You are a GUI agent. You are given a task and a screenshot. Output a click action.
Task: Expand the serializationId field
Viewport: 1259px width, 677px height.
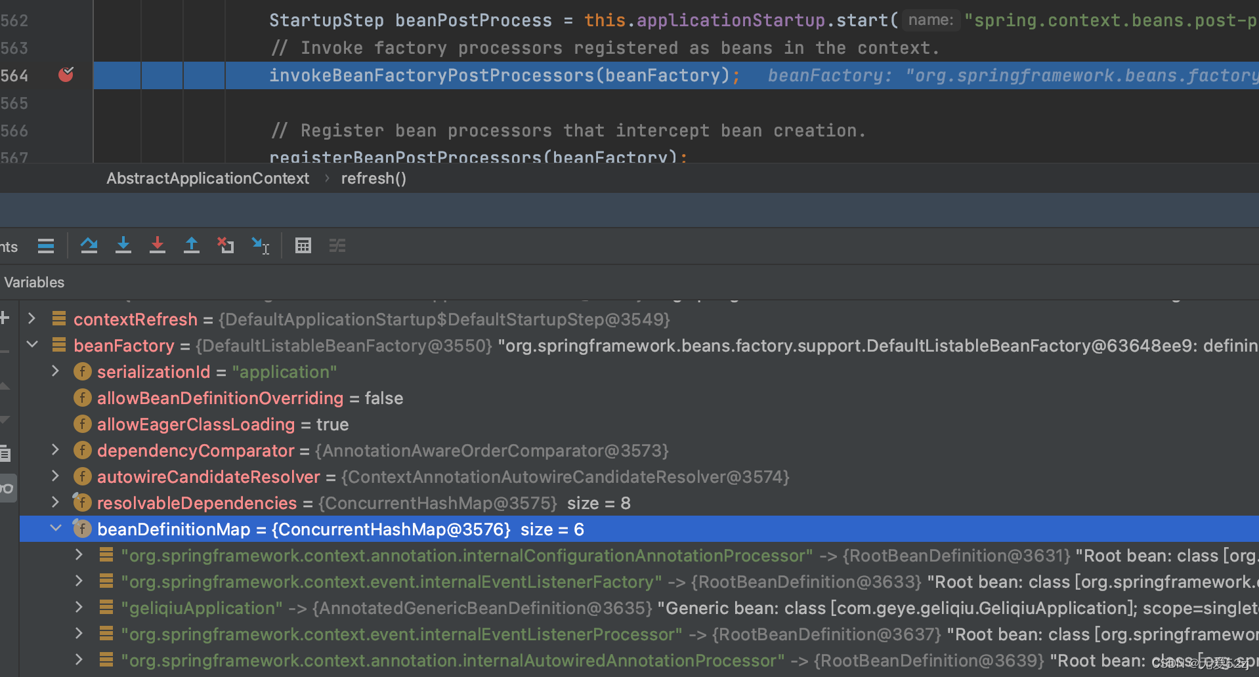click(x=56, y=371)
